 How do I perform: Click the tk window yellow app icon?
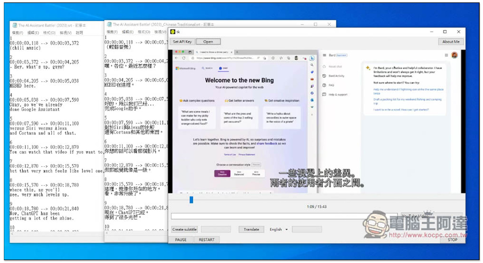pyautogui.click(x=172, y=32)
